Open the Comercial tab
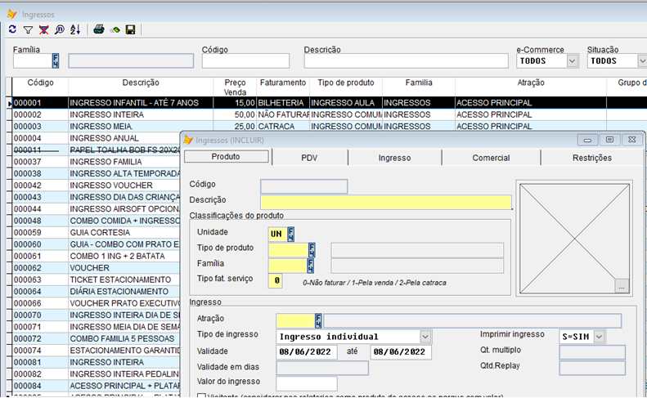Screen dimensions: 647x398 [491, 158]
